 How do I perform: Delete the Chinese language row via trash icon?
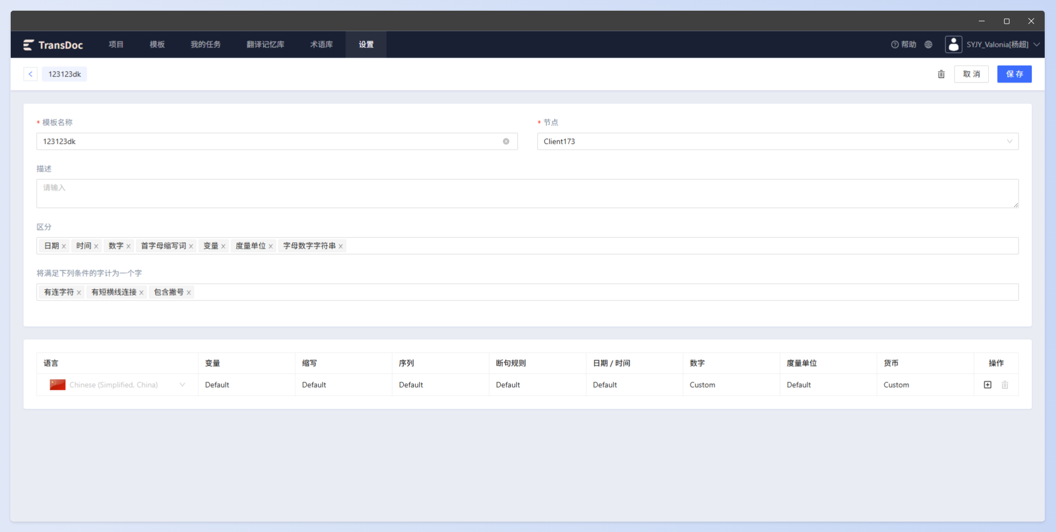pyautogui.click(x=1005, y=385)
